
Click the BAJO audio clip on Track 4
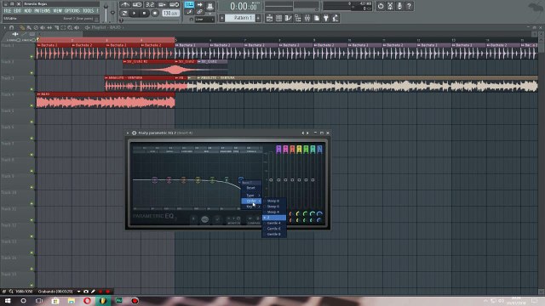[106, 100]
